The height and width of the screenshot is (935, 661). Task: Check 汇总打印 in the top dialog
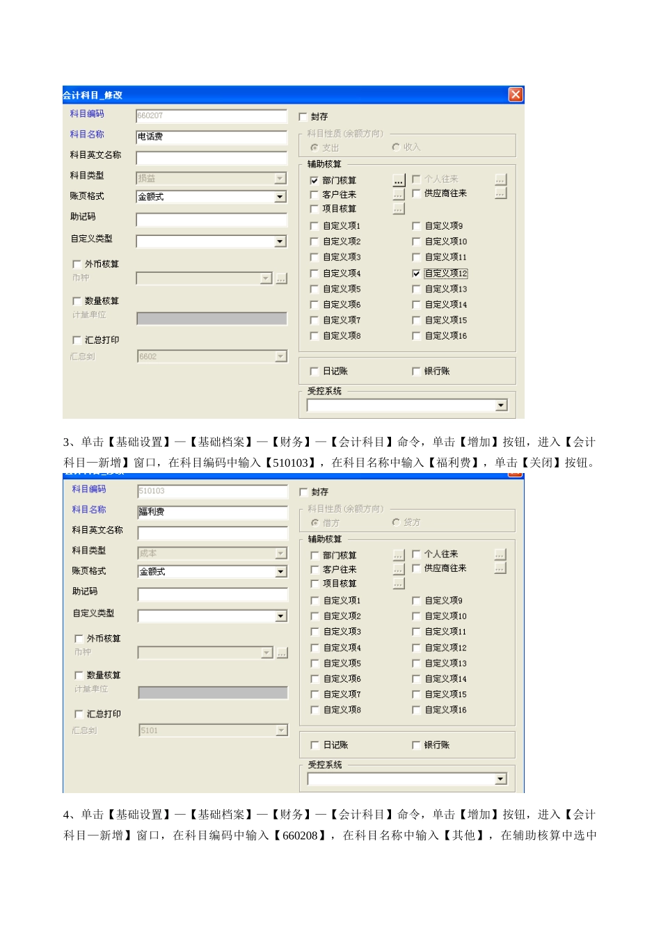pos(77,340)
